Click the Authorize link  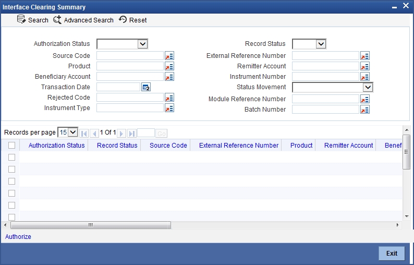click(18, 237)
